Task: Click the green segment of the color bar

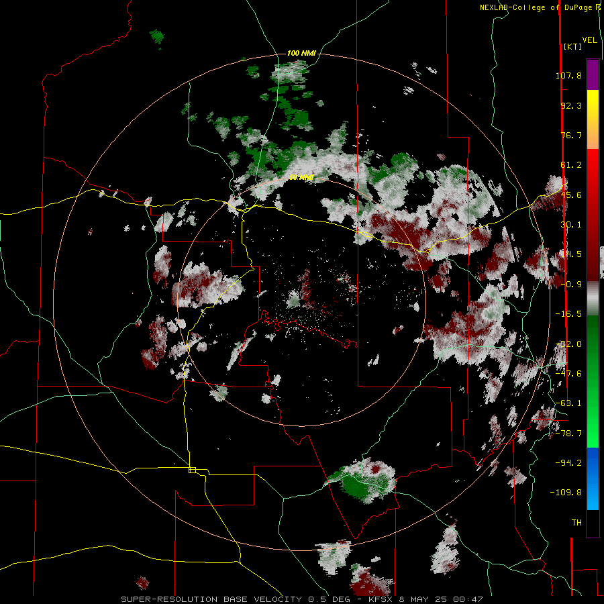Action: coord(593,381)
